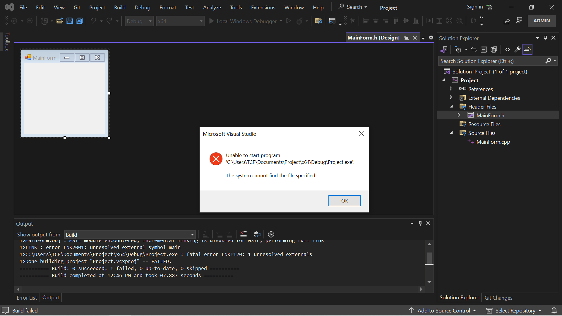This screenshot has height=316, width=562.
Task: Toggle Word Wrap icon in Output pane
Action: coord(257,234)
